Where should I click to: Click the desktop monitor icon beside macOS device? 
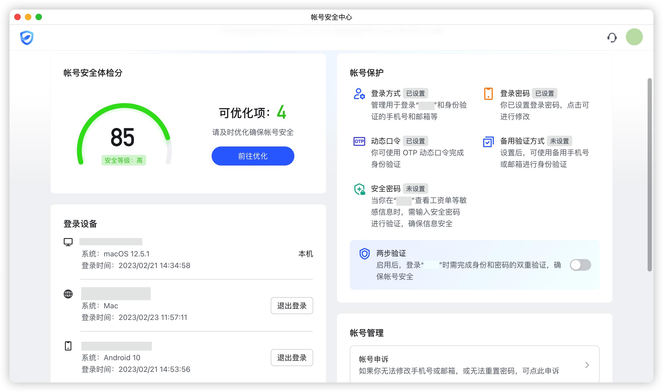click(68, 241)
